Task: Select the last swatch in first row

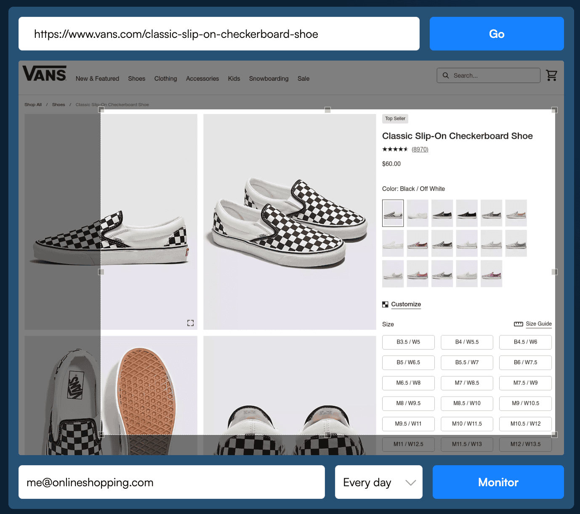Action: click(x=516, y=213)
